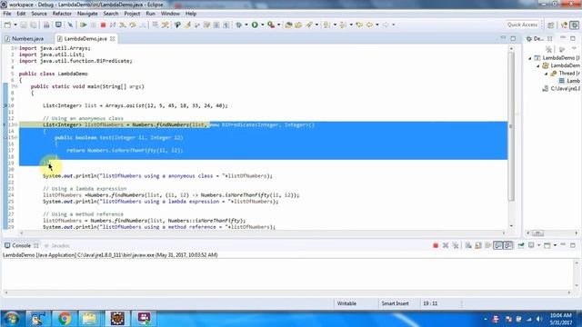This screenshot has width=582, height=327.
Task: Maximize the editor area
Action: pos(513,38)
